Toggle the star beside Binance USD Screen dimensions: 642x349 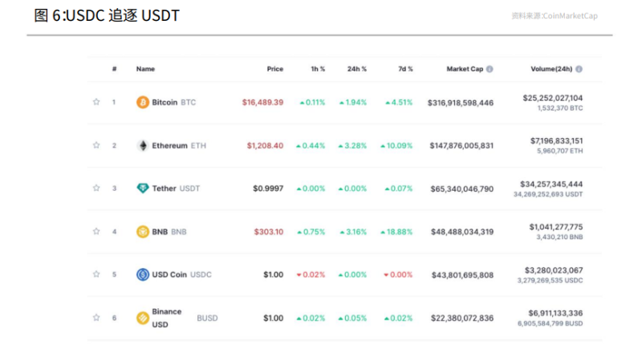pyautogui.click(x=96, y=318)
